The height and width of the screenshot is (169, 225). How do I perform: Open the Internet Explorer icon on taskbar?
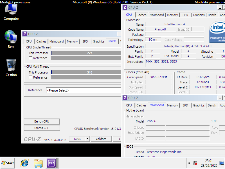(x=24, y=163)
